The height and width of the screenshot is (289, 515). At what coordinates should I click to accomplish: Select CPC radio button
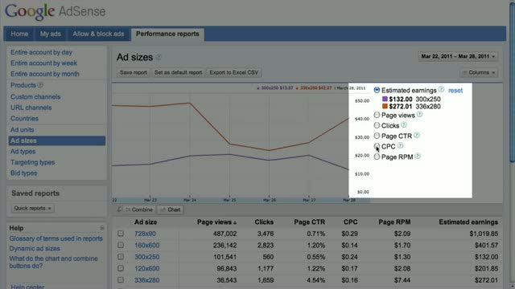pyautogui.click(x=377, y=146)
